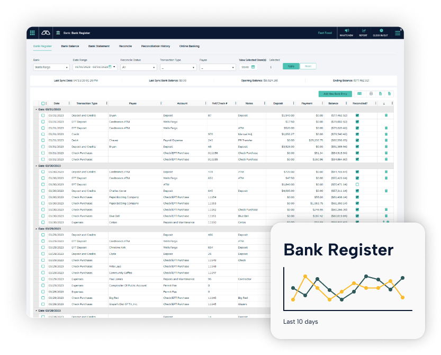Image resolution: width=441 pixels, height=355 pixels.
Task: Sort by the Transaction Type column header
Action: [x=87, y=103]
